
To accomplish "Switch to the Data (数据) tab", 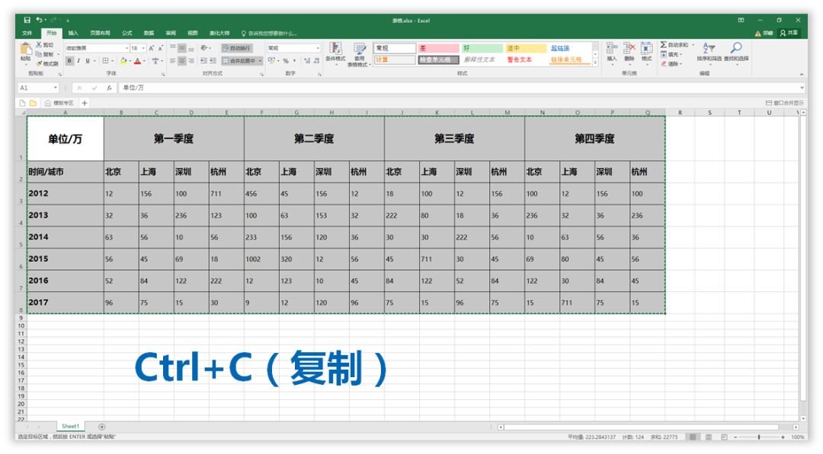I will click(149, 33).
